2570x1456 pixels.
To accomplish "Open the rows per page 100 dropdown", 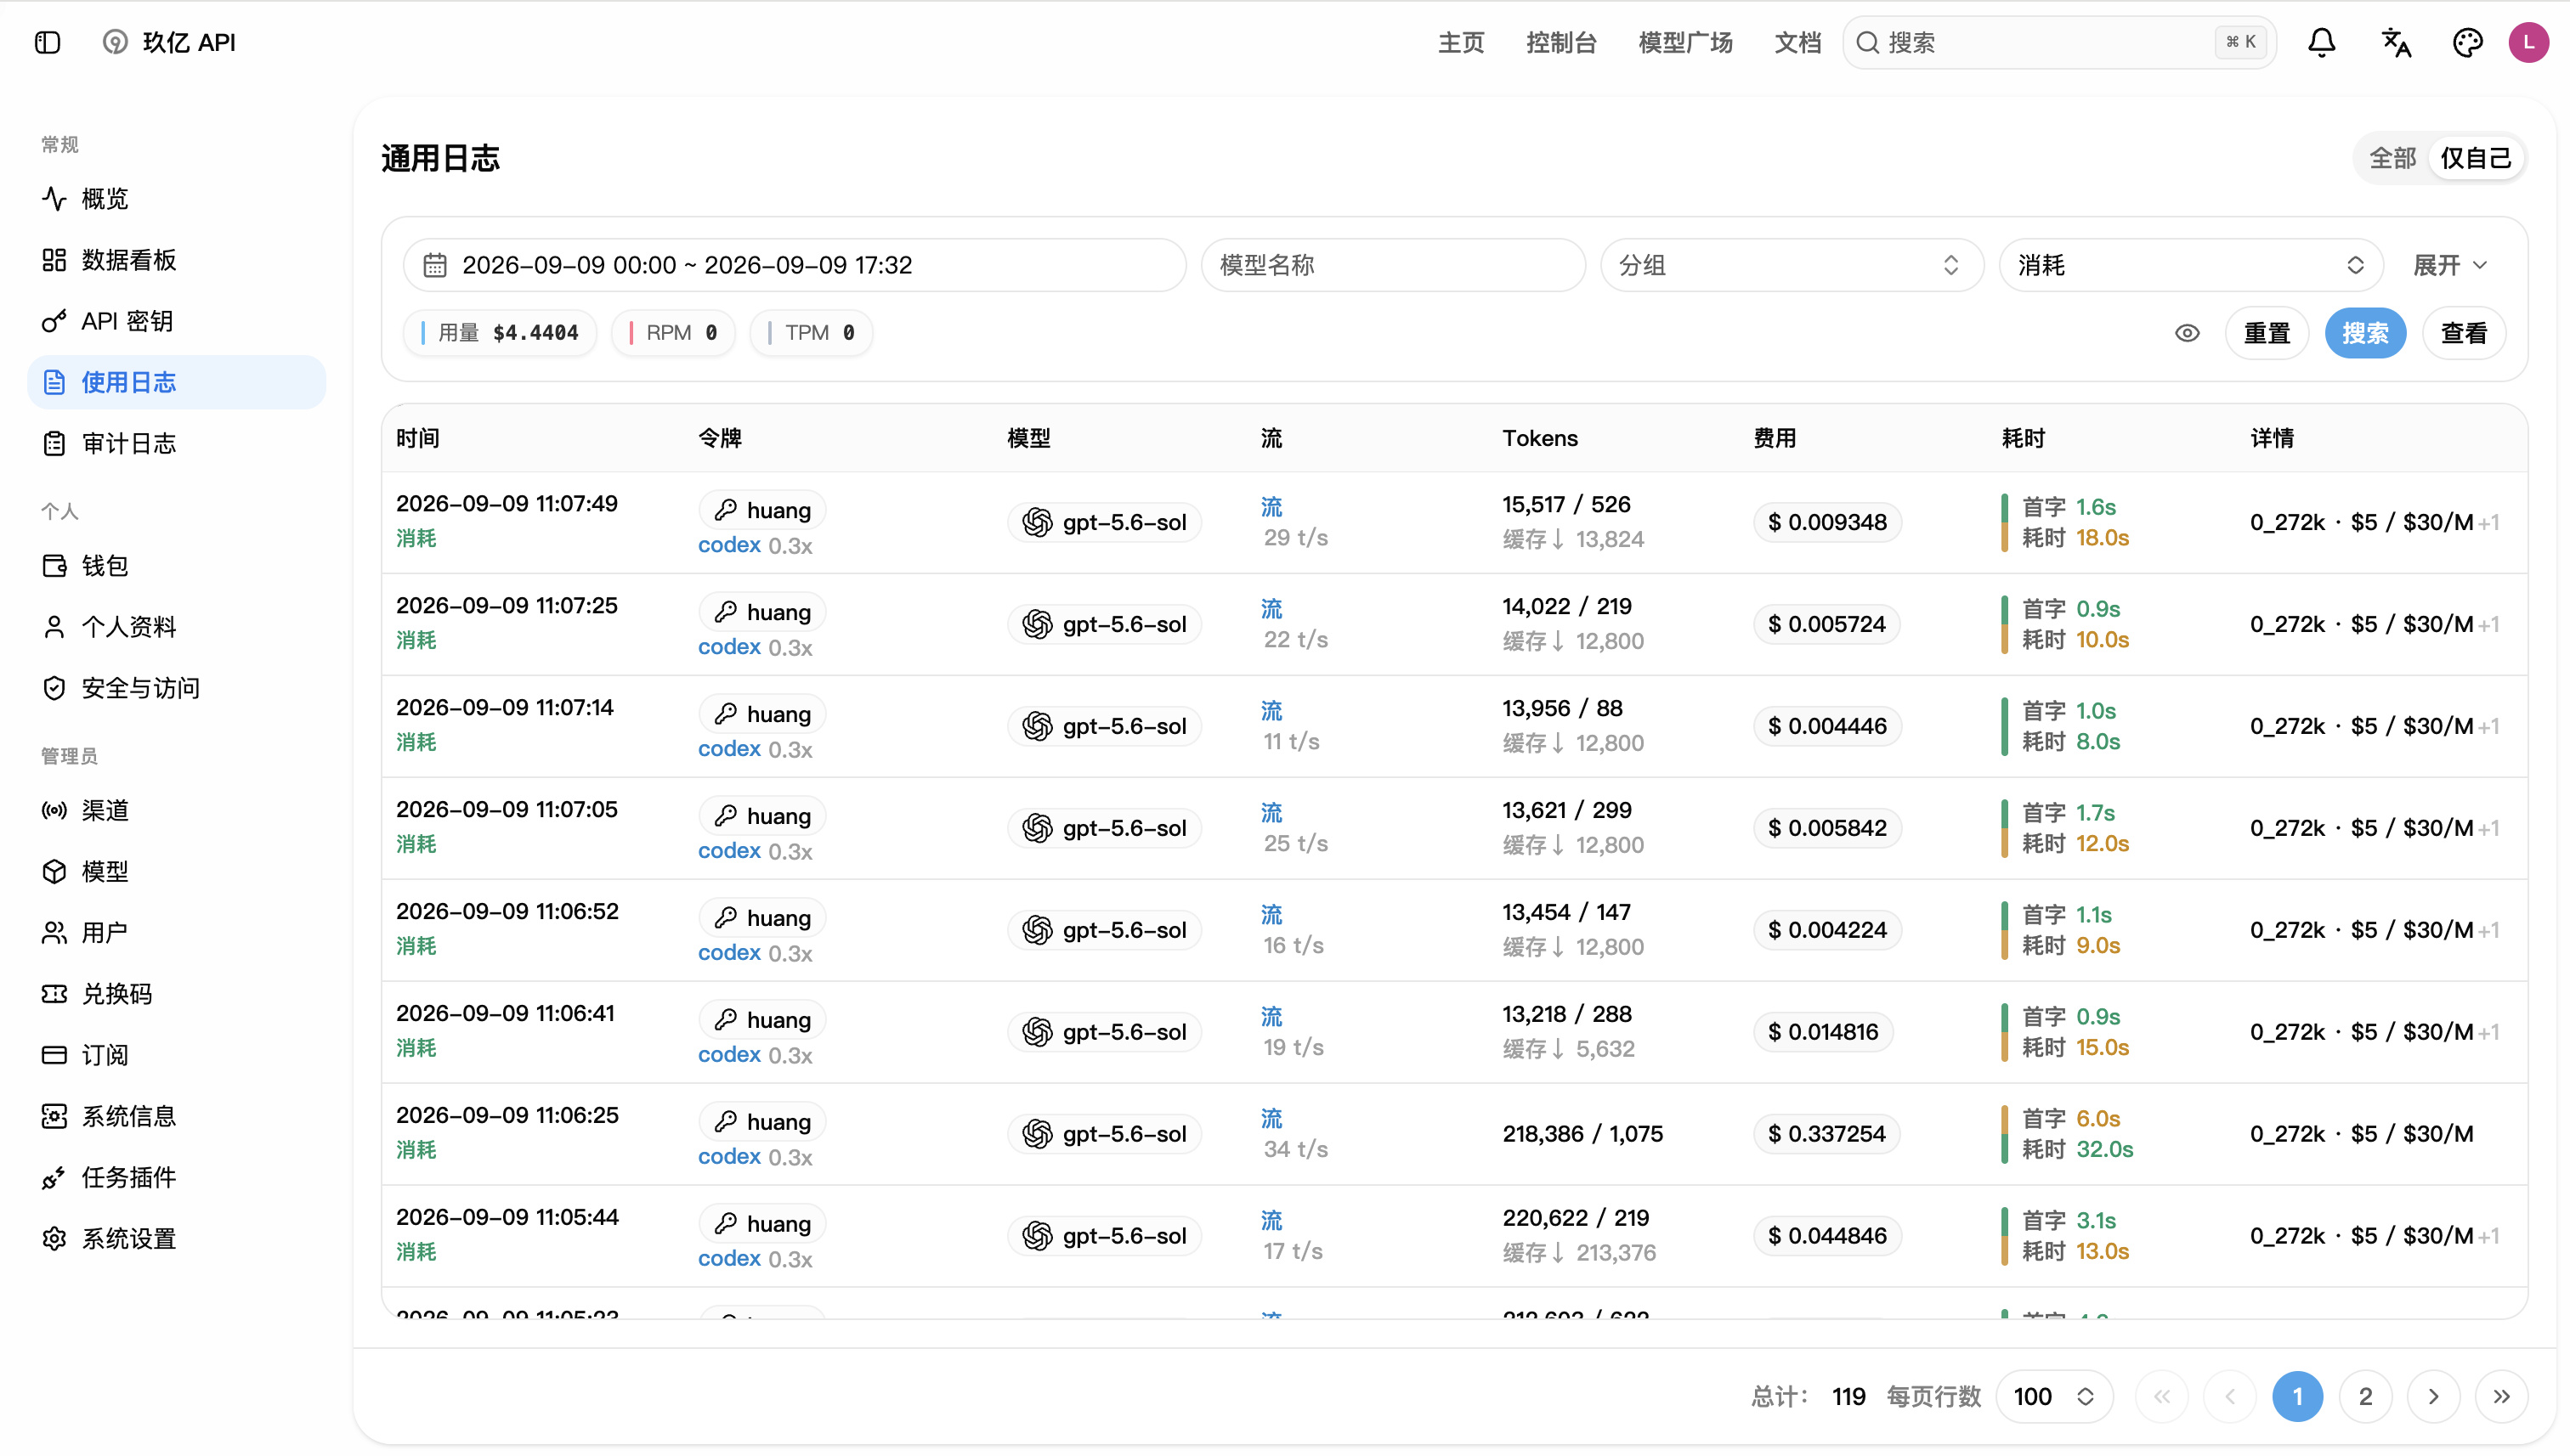I will [2054, 1396].
